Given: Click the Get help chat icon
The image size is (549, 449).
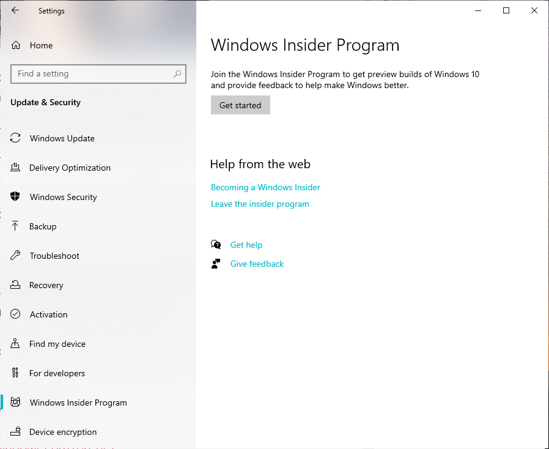Looking at the screenshot, I should click(x=216, y=245).
